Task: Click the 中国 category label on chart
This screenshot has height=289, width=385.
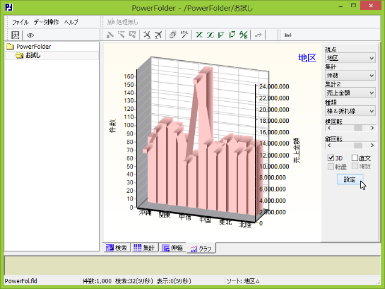Action: [x=205, y=220]
